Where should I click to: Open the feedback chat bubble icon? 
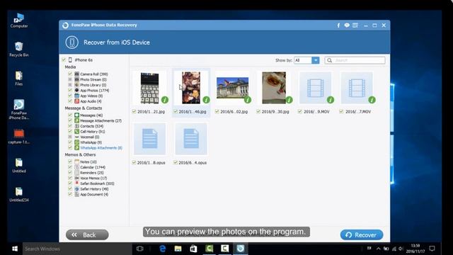[x=347, y=25]
